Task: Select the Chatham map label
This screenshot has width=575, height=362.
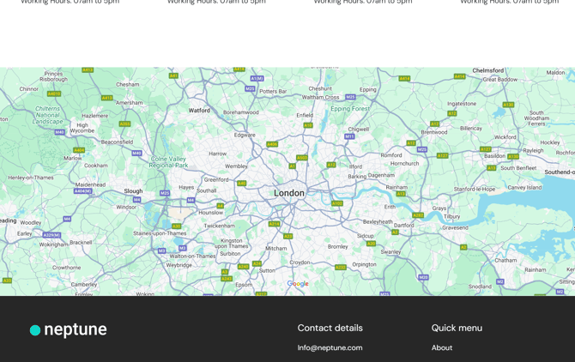Action: tap(505, 260)
